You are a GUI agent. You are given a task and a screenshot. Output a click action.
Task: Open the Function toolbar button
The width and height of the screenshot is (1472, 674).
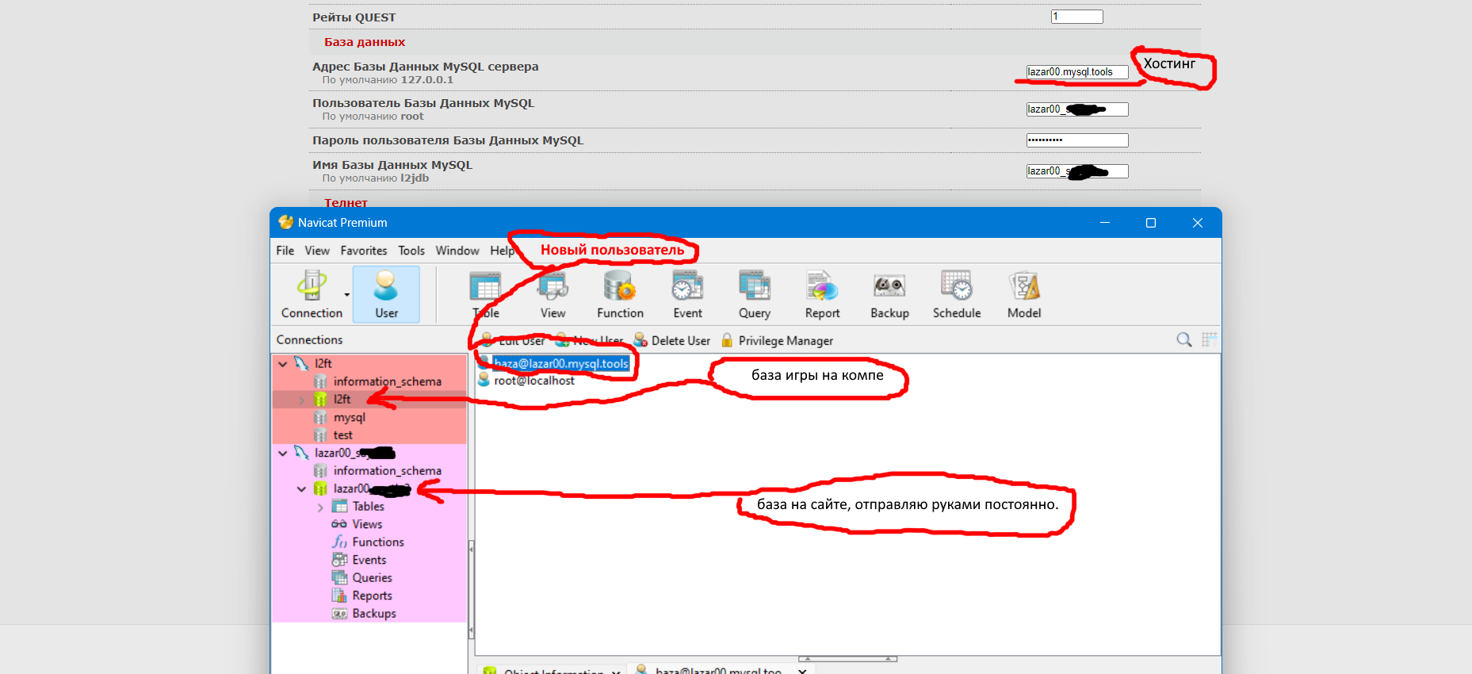(620, 294)
